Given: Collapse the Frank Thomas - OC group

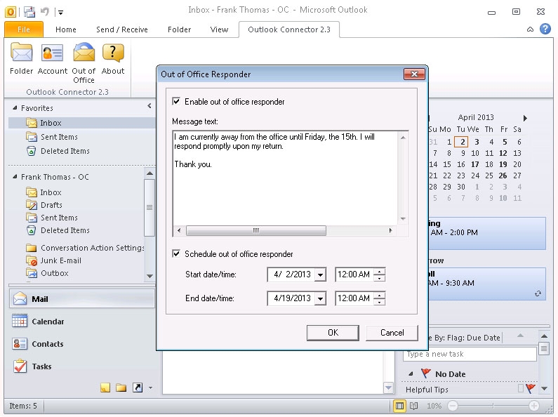Looking at the screenshot, I should point(15,176).
